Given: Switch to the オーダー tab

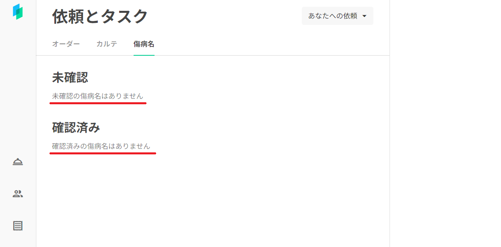Looking at the screenshot, I should click(x=66, y=44).
